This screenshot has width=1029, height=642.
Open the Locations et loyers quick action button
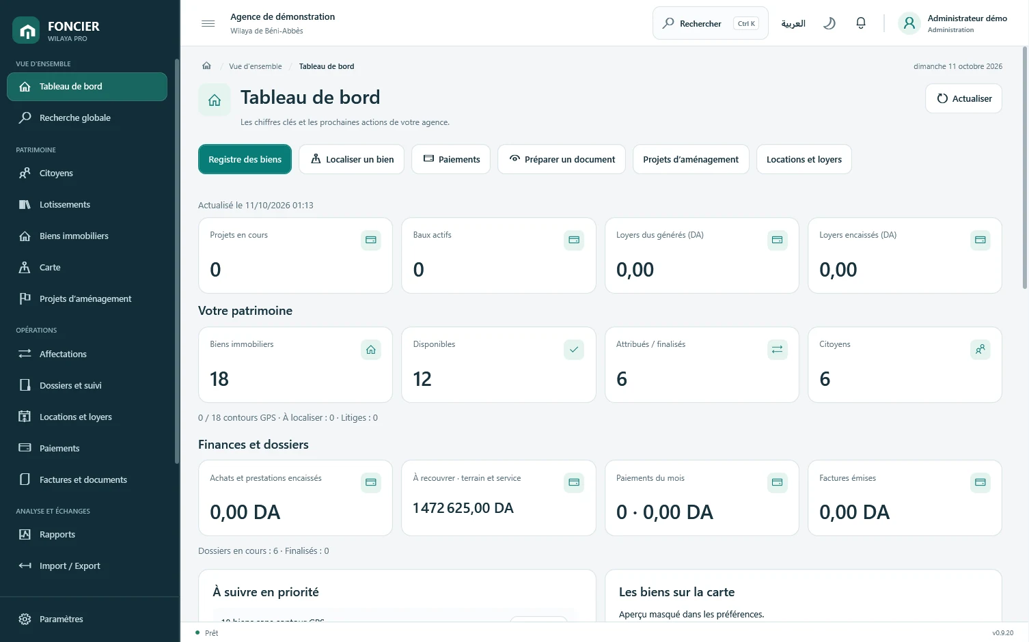[804, 159]
